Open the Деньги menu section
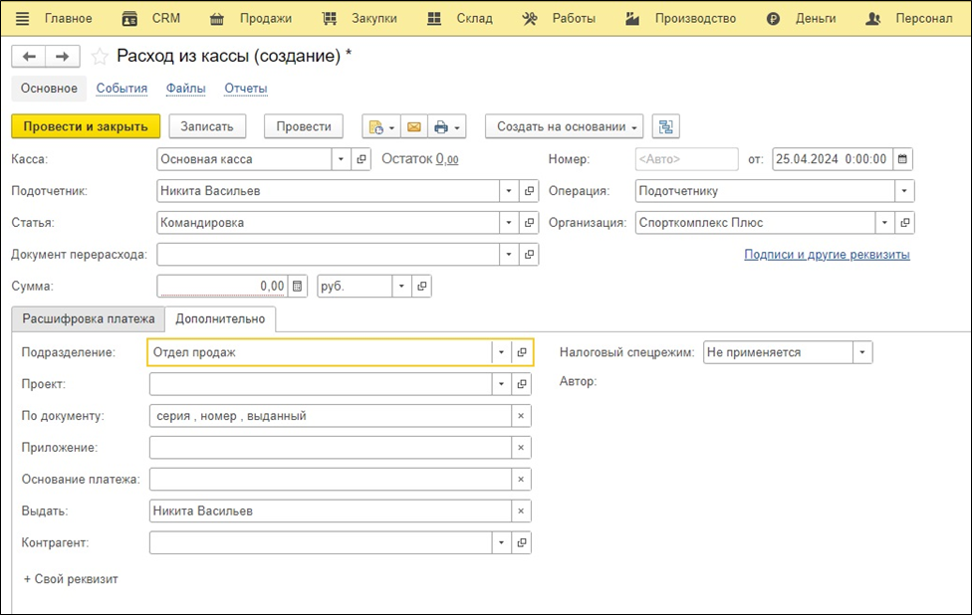 [x=815, y=19]
